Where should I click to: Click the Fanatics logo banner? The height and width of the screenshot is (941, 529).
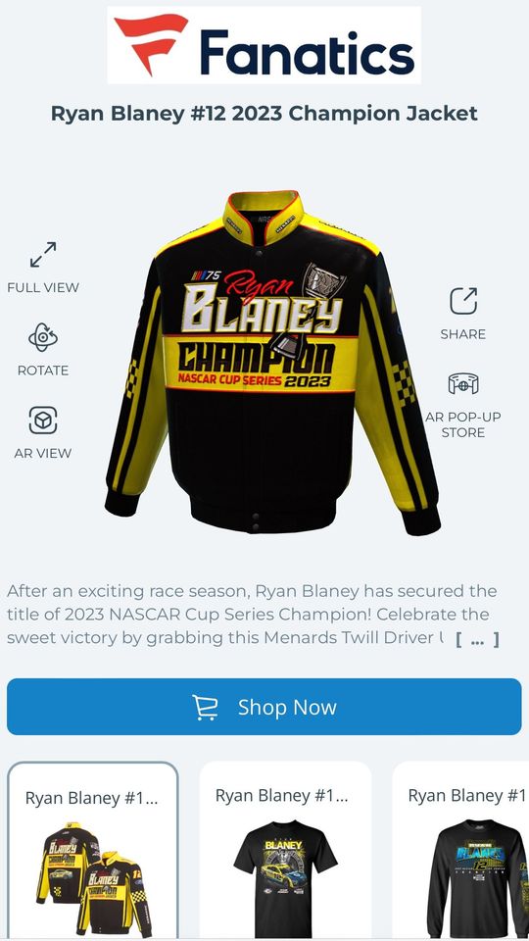coord(264,45)
